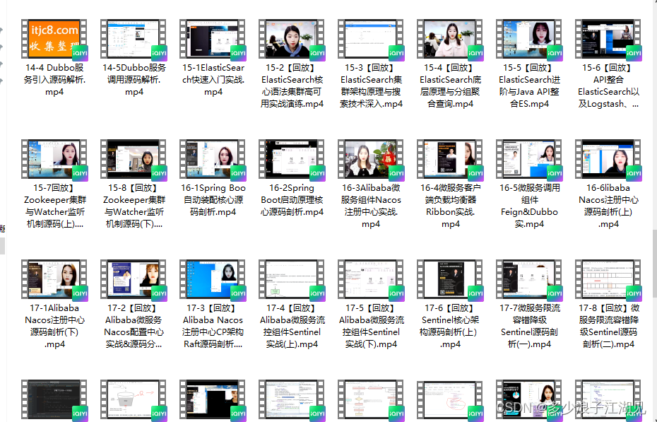Image resolution: width=657 pixels, height=422 pixels.
Task: Click file name 15-3 ElasticSearch集群架构原理与搜索技术
Action: (x=371, y=86)
